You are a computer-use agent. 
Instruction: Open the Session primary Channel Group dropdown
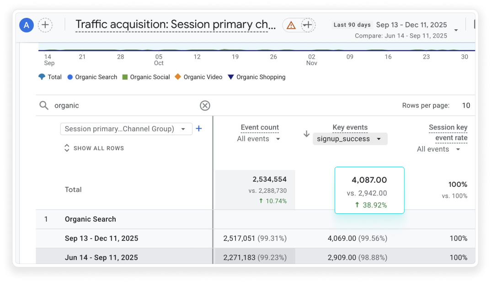[126, 129]
